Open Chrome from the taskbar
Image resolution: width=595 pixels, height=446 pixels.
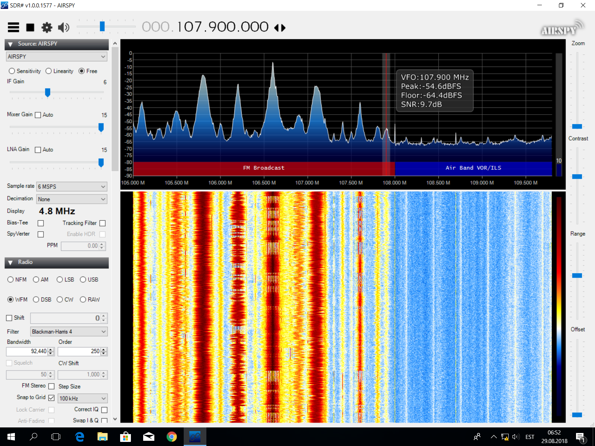tap(171, 437)
